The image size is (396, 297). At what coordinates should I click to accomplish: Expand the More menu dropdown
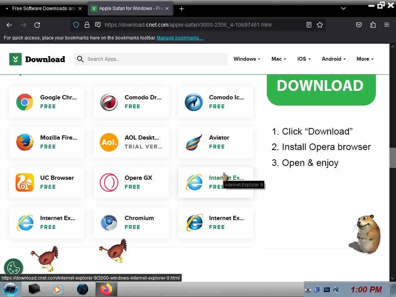click(x=365, y=59)
